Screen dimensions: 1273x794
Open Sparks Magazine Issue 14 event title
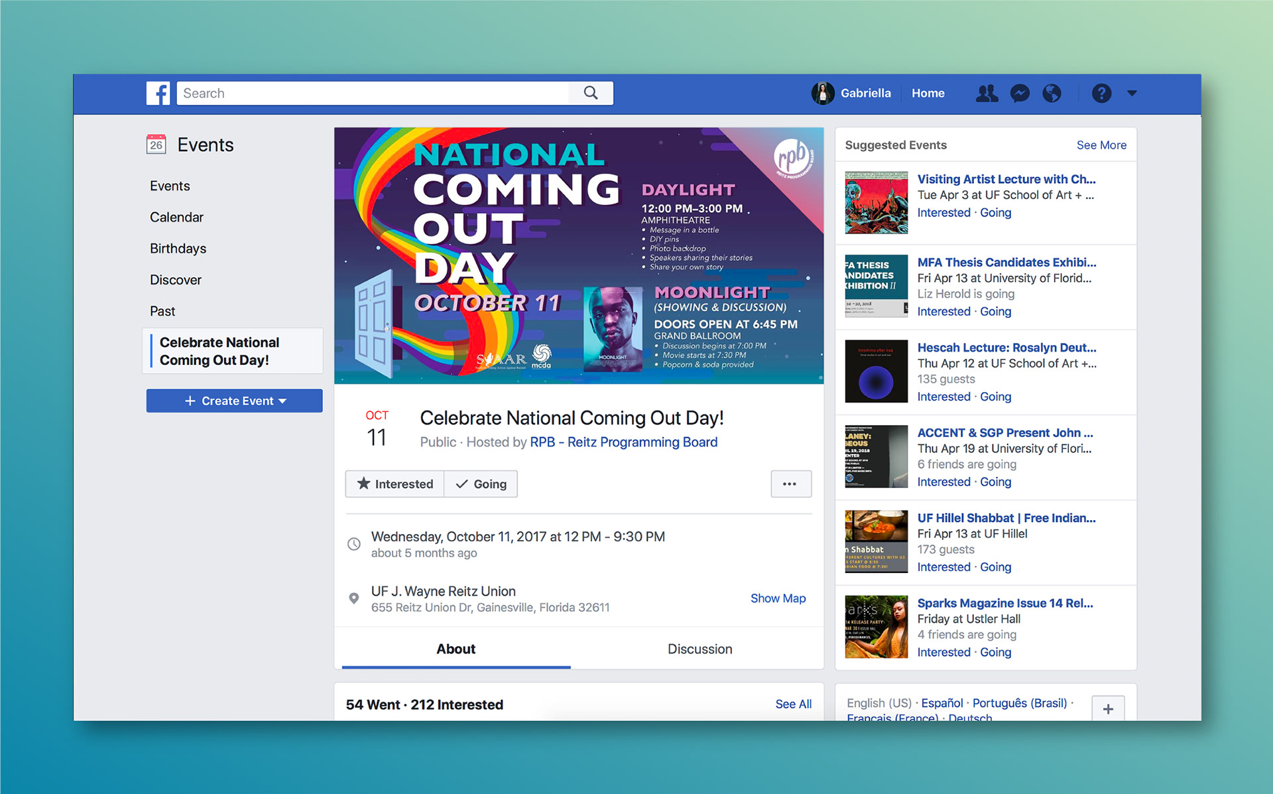coord(1005,603)
